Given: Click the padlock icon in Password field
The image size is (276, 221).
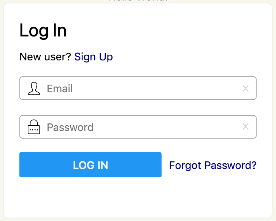Looking at the screenshot, I should [34, 127].
